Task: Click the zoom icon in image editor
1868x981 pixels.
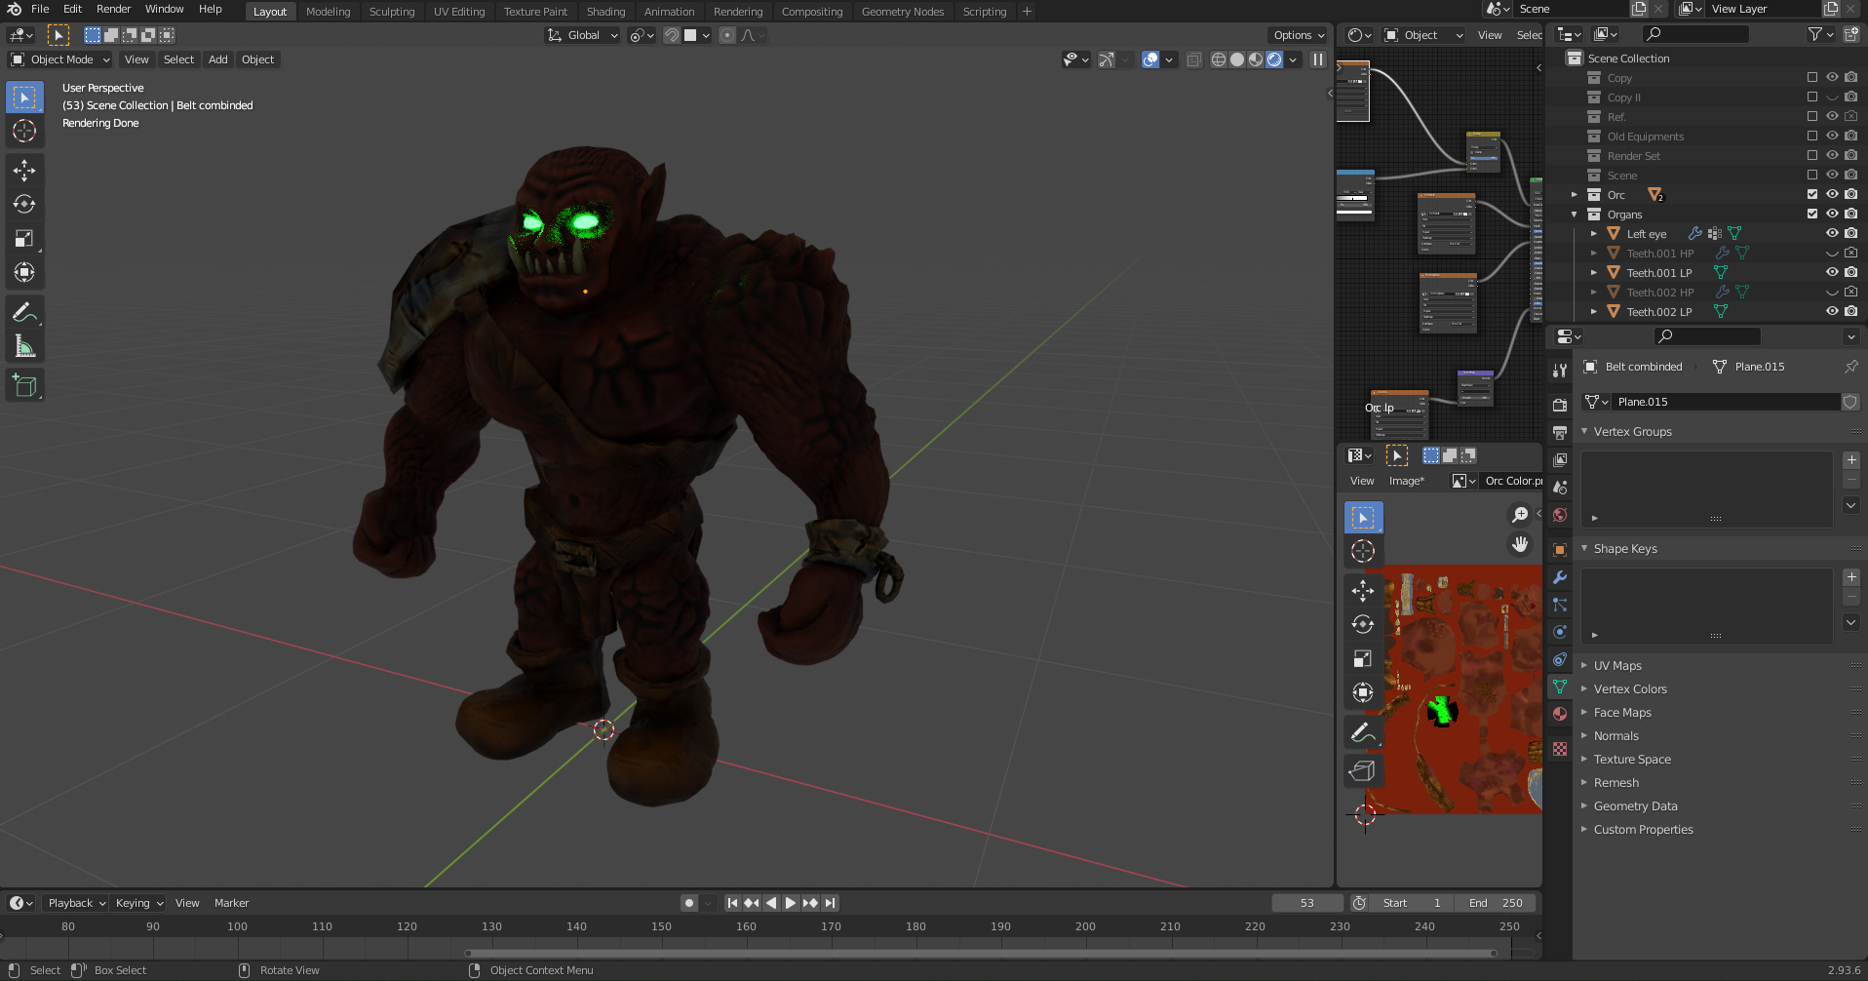Action: (x=1520, y=515)
